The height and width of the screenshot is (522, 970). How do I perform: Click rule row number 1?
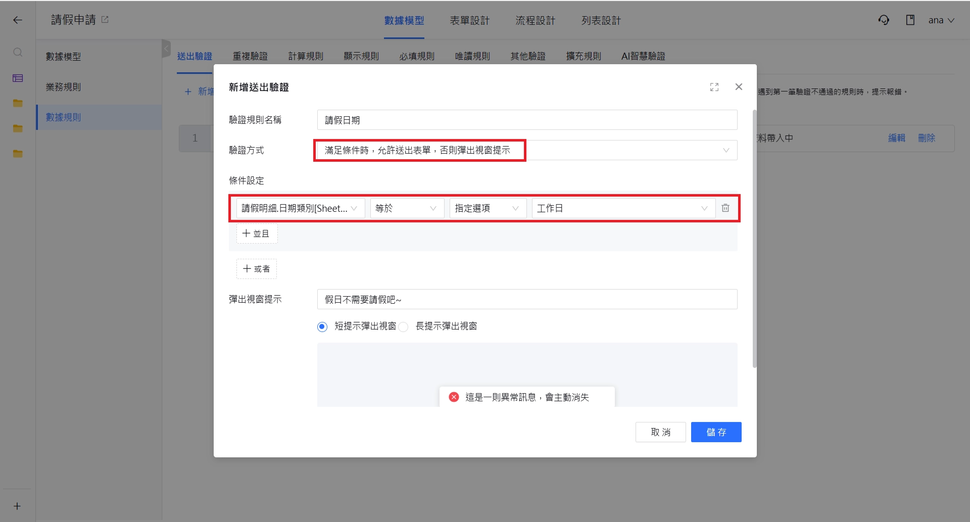pos(195,138)
